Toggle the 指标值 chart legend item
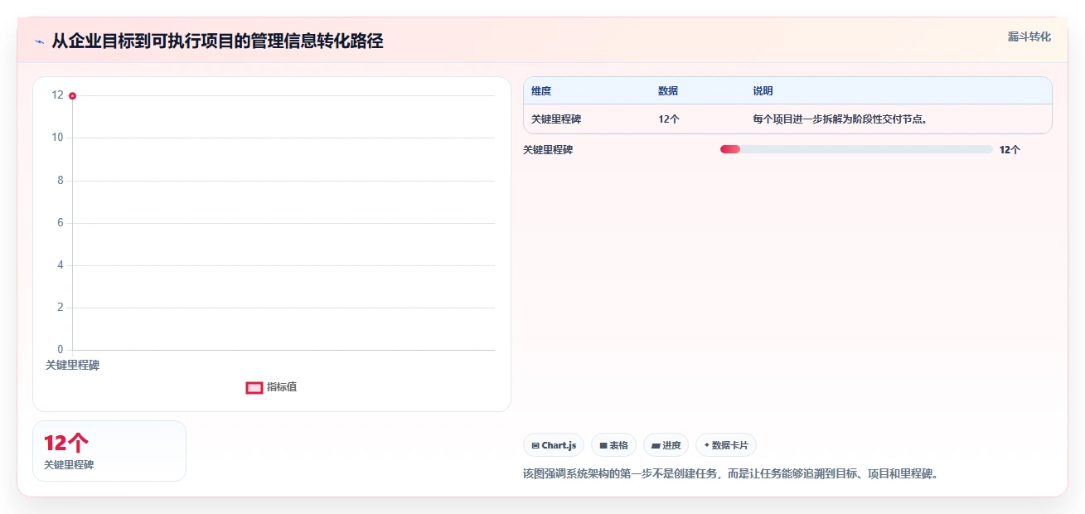1085x514 pixels. (x=272, y=387)
